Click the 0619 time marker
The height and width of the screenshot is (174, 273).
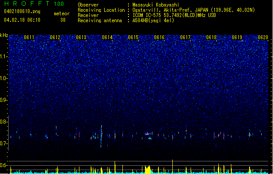pos(237,37)
